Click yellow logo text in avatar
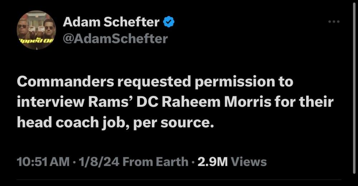Image resolution: width=358 pixels, height=186 pixels. (32, 41)
